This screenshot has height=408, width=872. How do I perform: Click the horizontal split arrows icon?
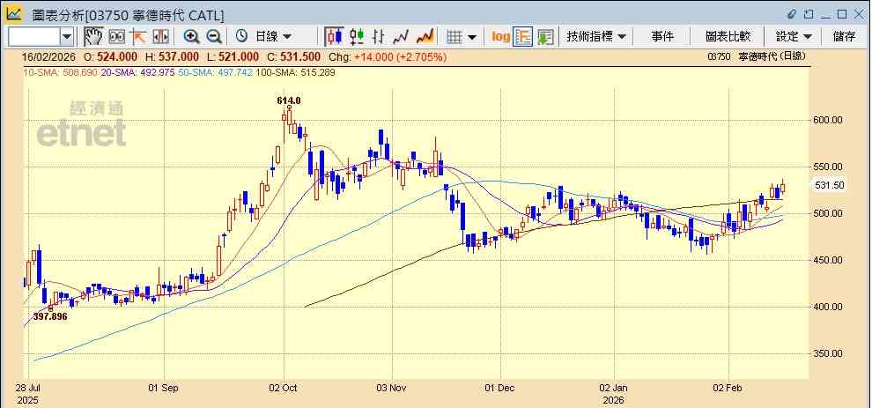pos(160,37)
